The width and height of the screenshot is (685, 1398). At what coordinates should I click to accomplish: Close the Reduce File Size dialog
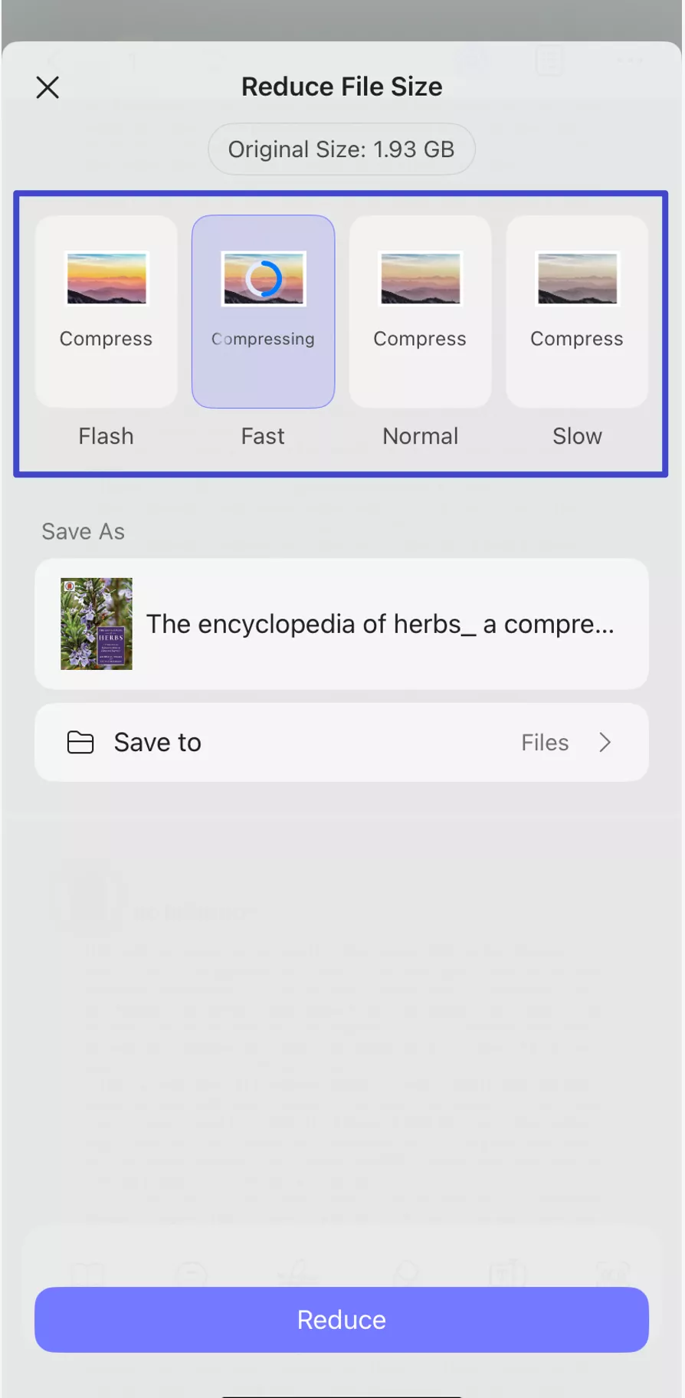48,87
